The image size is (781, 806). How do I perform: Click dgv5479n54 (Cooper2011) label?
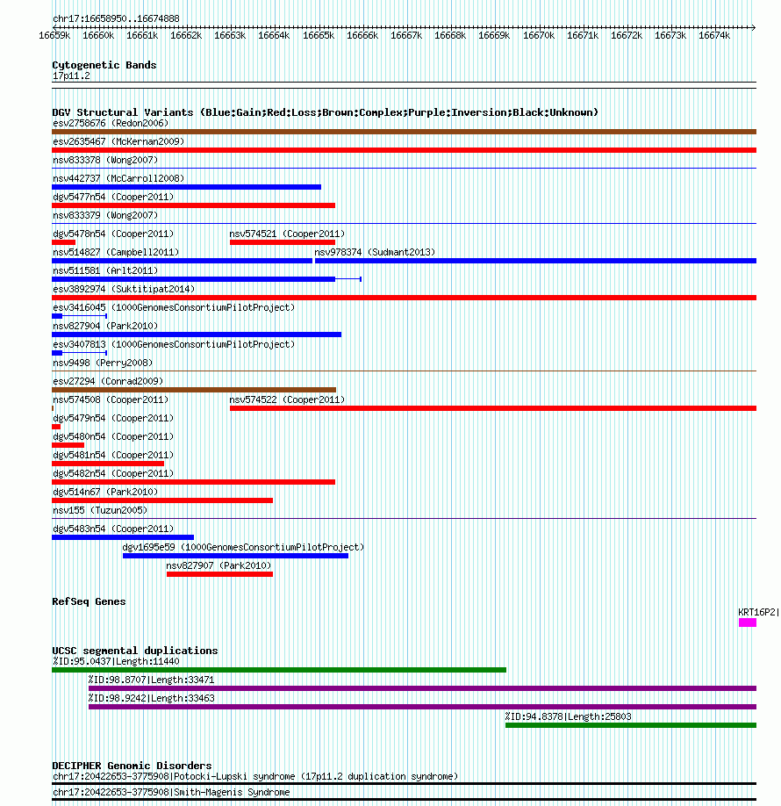[113, 419]
